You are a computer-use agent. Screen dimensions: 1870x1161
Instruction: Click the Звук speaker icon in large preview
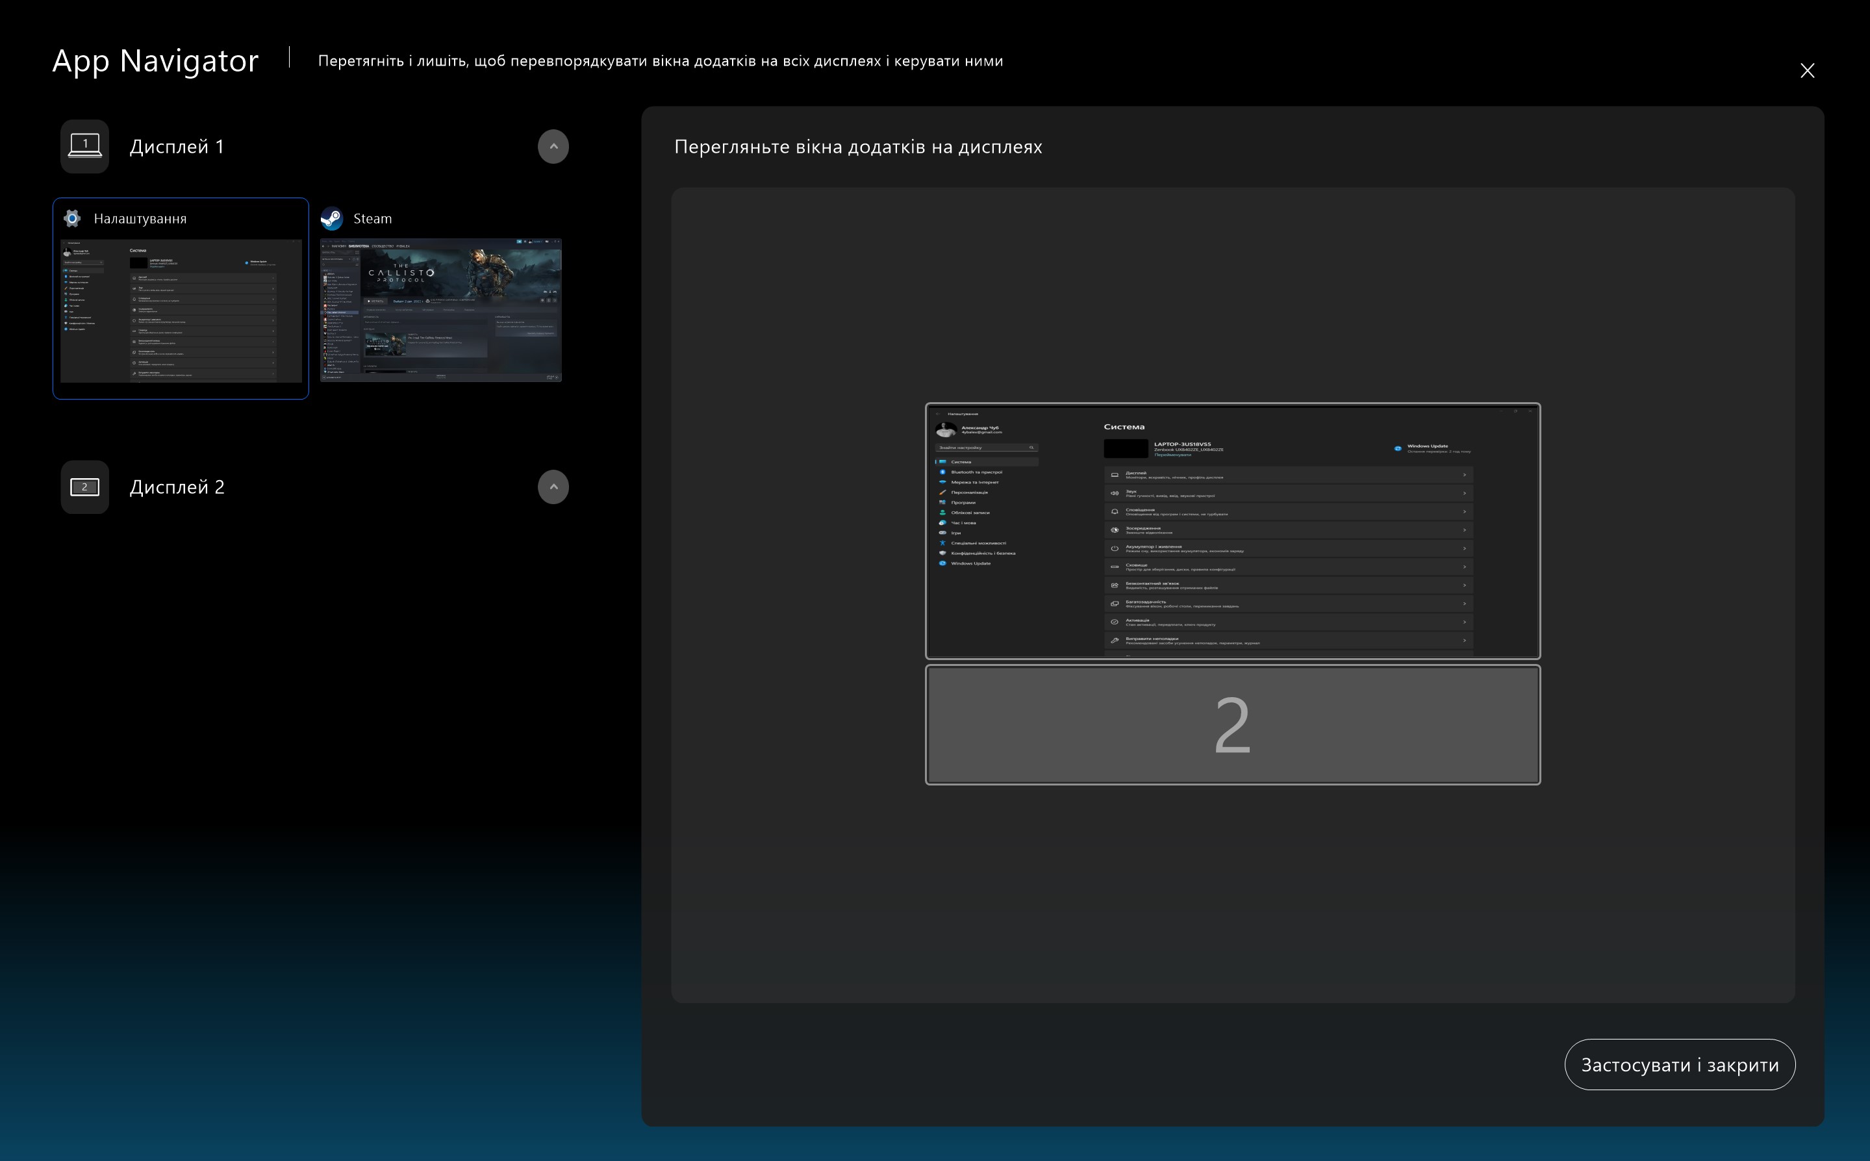point(1115,493)
